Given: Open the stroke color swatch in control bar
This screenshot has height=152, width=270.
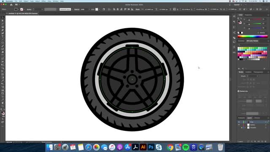Looking at the screenshot, I should pyautogui.click(x=22, y=9).
